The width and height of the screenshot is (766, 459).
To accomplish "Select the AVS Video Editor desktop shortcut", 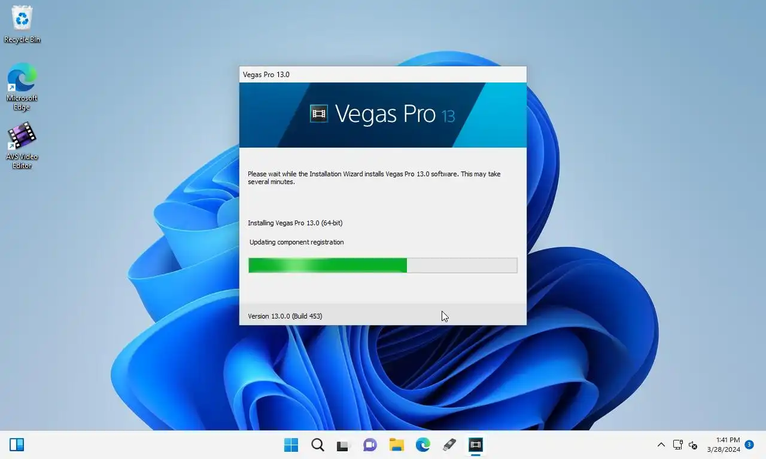I will (x=22, y=146).
